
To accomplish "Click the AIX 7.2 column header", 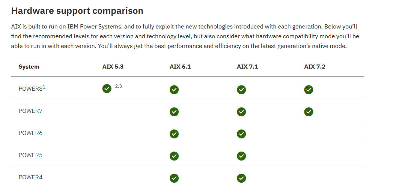I will click(315, 67).
